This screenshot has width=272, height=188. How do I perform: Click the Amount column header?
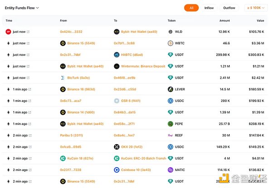pyautogui.click(x=225, y=20)
